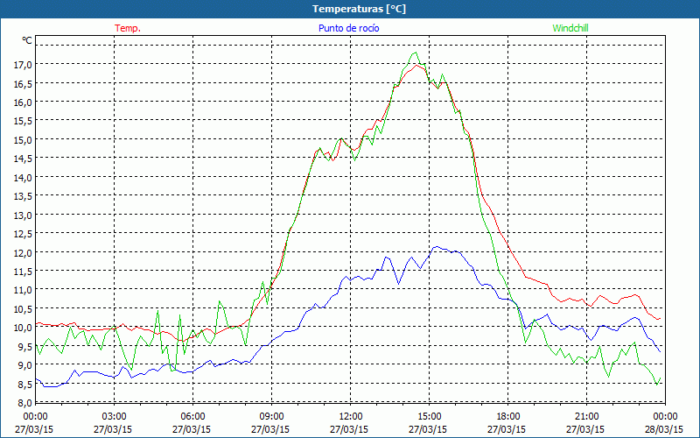Click the 11,5 y-axis value
The width and height of the screenshot is (700, 438).
pyautogui.click(x=24, y=271)
